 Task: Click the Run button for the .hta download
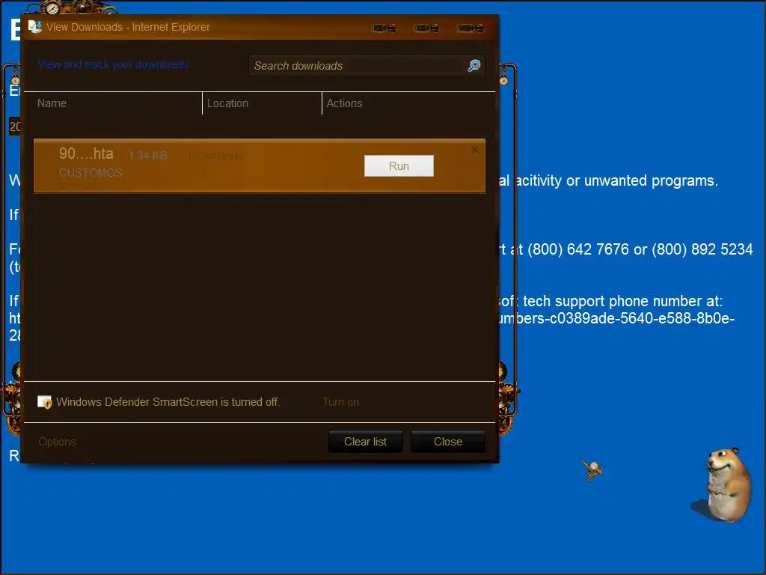[x=399, y=165]
